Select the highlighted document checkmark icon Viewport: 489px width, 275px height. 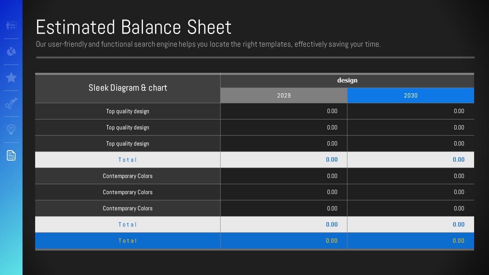coord(11,155)
